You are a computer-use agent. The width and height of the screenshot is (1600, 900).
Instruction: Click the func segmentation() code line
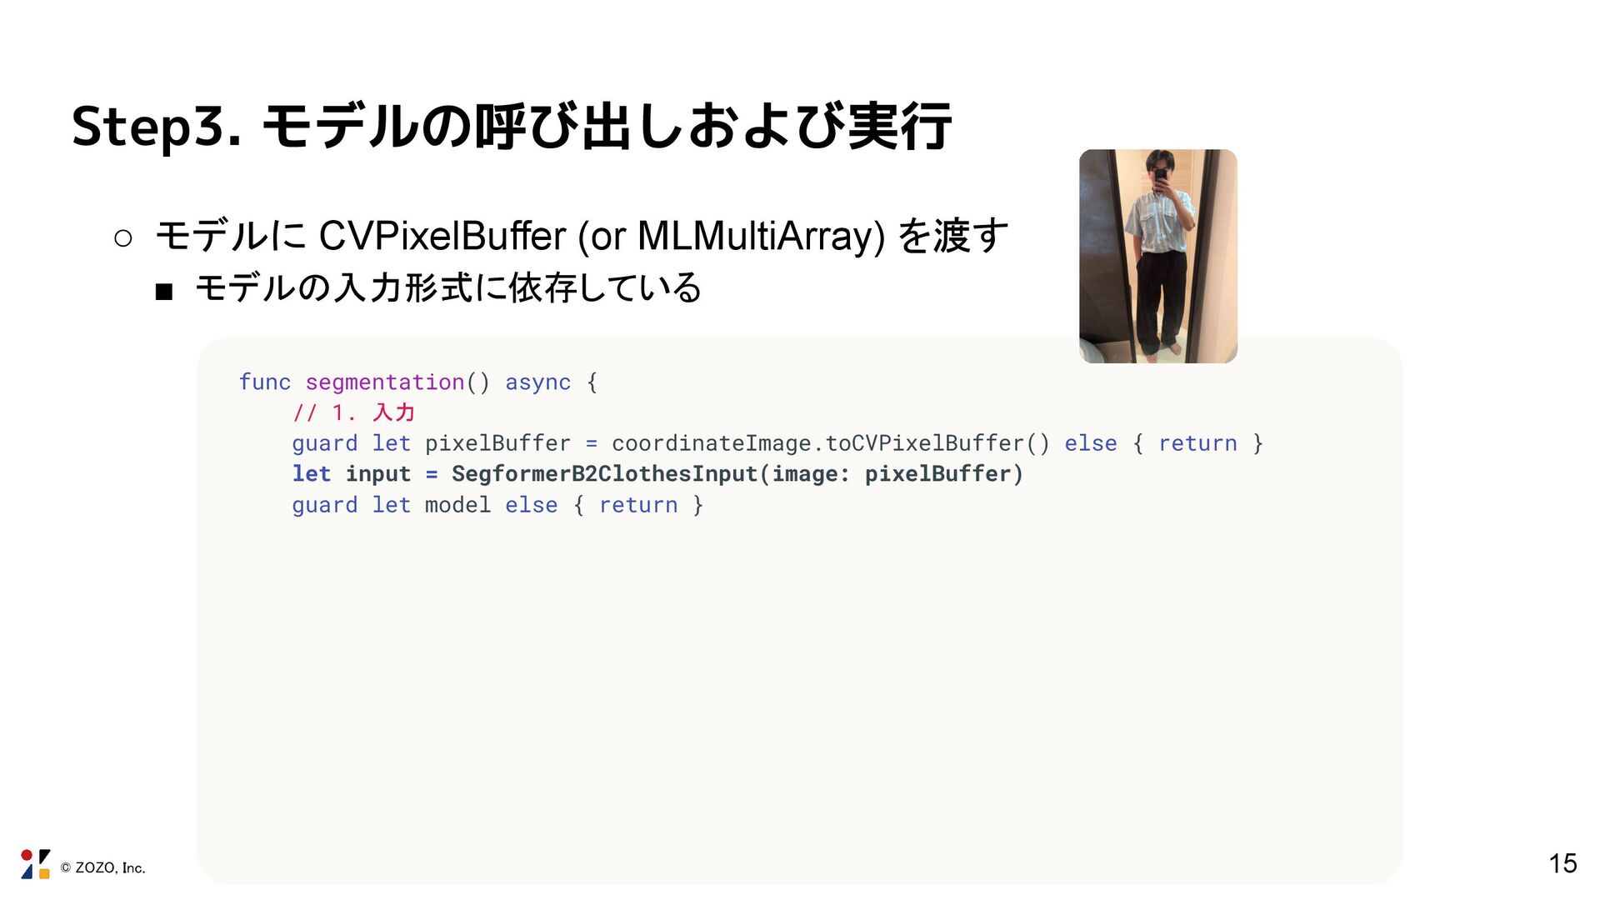[x=418, y=382]
